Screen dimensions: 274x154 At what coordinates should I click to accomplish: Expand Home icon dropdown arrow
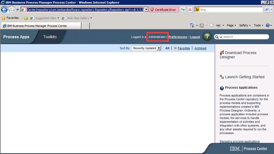click(197, 26)
